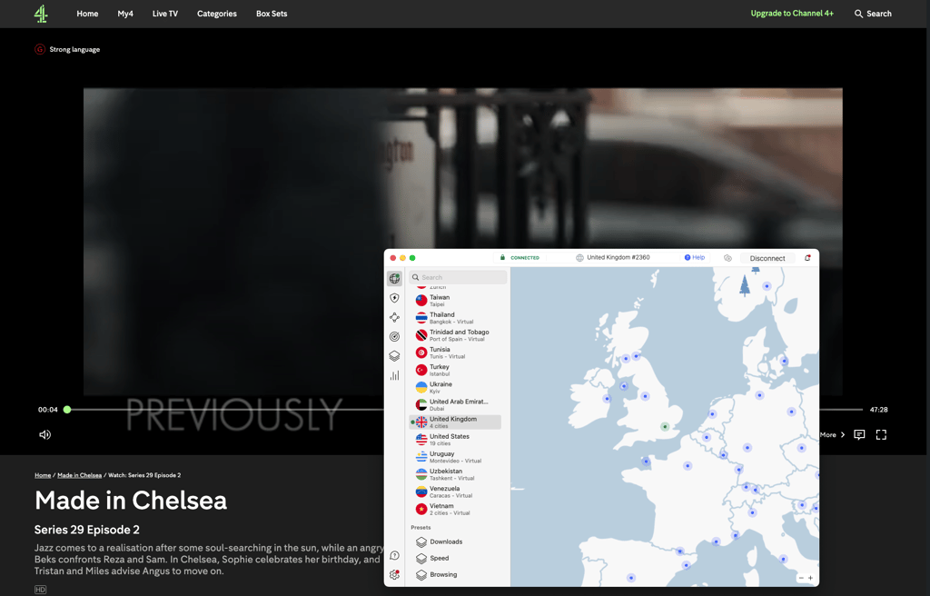This screenshot has height=596, width=930.
Task: Click the video progress bar handle at 00:04
Action: (67, 410)
